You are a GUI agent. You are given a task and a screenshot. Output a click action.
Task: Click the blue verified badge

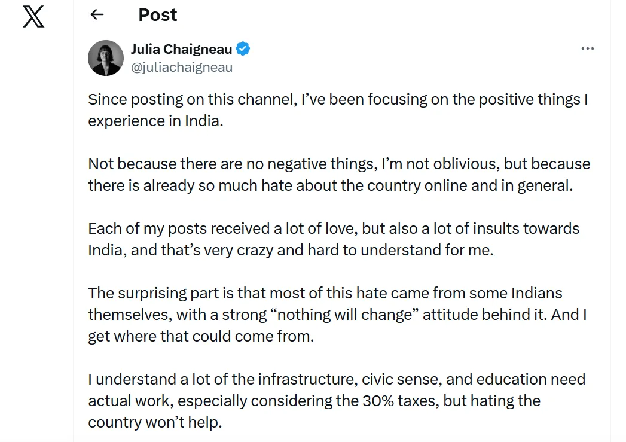pos(242,49)
